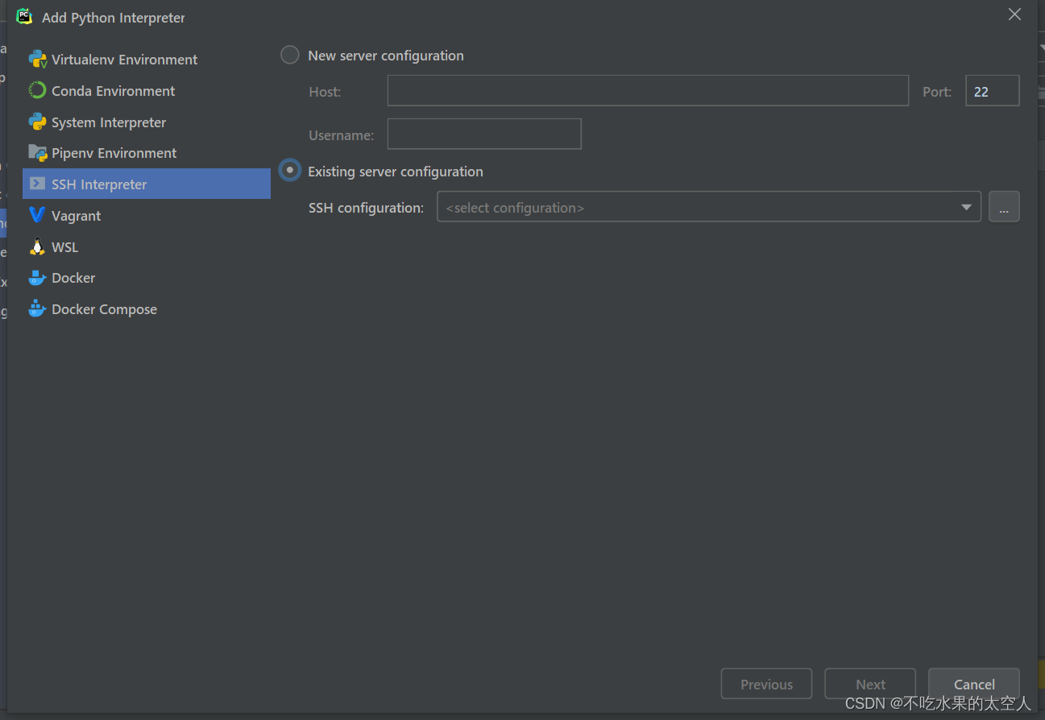The width and height of the screenshot is (1045, 720).
Task: Click the PyCharm logo in title bar
Action: pos(25,16)
